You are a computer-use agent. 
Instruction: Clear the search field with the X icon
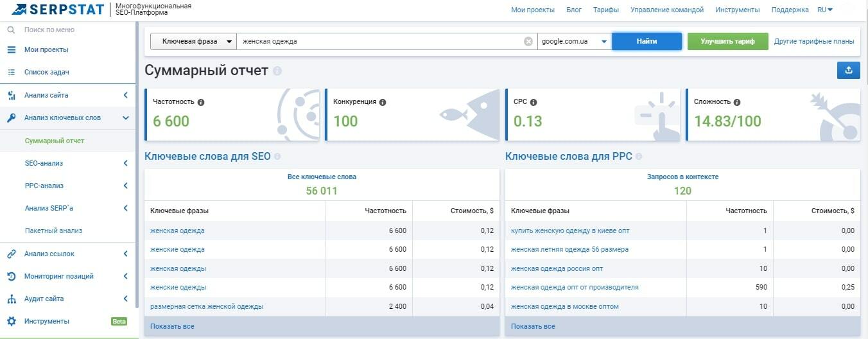528,41
